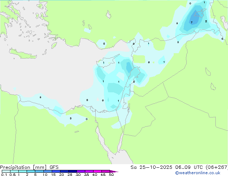Pick the 2–5 mm legend swatch
Image resolution: width=228 pixels, height=176 pixels.
31,171
